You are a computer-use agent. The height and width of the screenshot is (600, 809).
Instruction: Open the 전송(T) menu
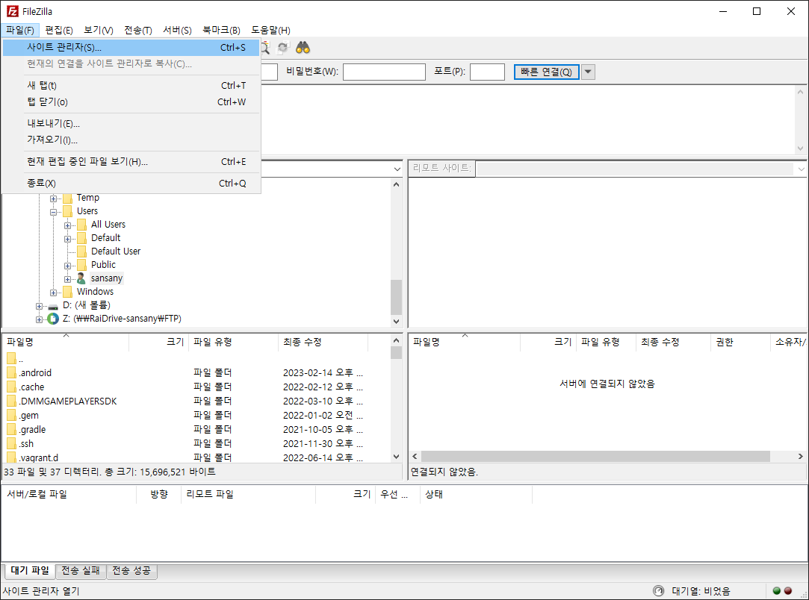tap(137, 31)
